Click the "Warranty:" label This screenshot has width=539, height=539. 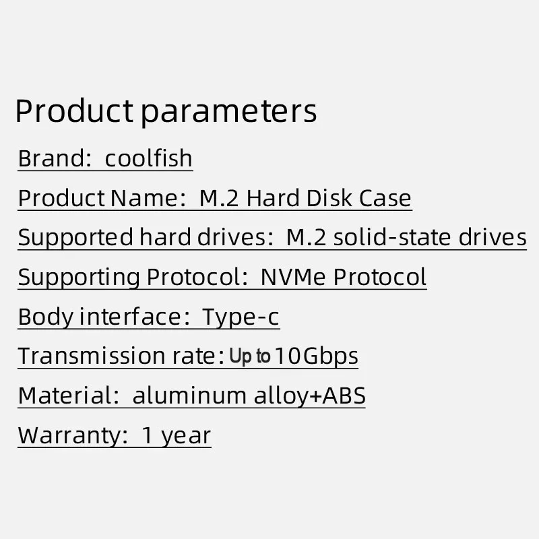[x=73, y=435]
